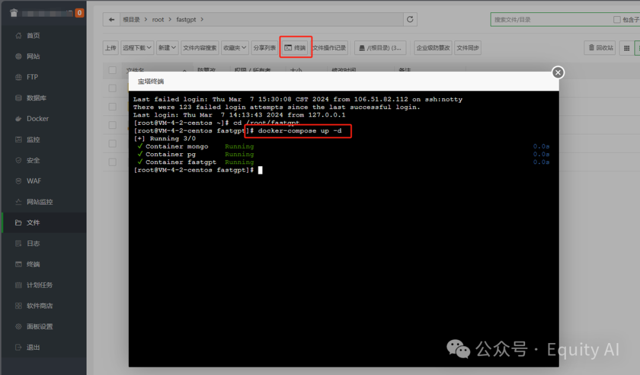The height and width of the screenshot is (375, 640).
Task: Open the 回收站 recycle bin
Action: [600, 48]
